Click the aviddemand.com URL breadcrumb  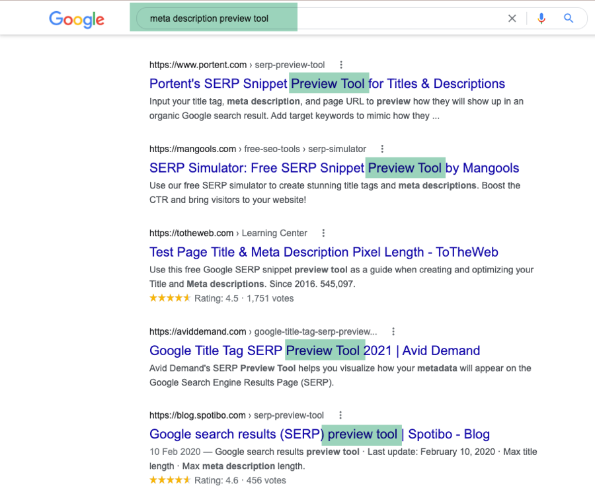tap(263, 331)
